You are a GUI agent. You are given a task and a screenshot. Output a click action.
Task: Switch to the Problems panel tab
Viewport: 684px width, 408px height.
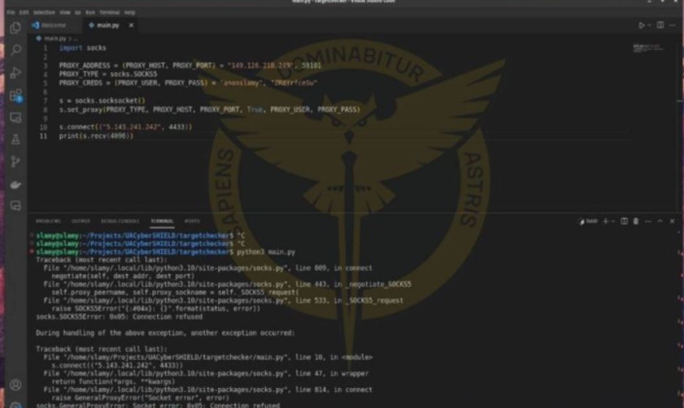[x=49, y=221]
